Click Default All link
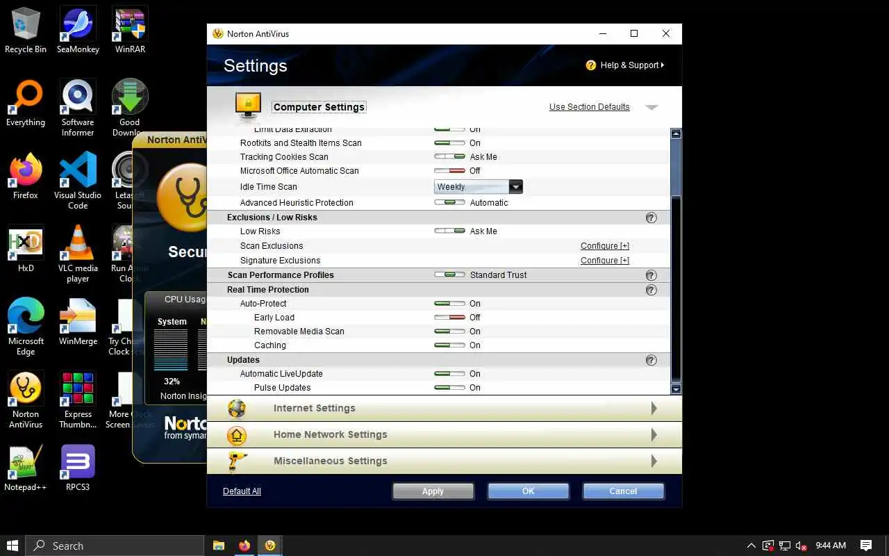This screenshot has width=889, height=556. pos(242,491)
